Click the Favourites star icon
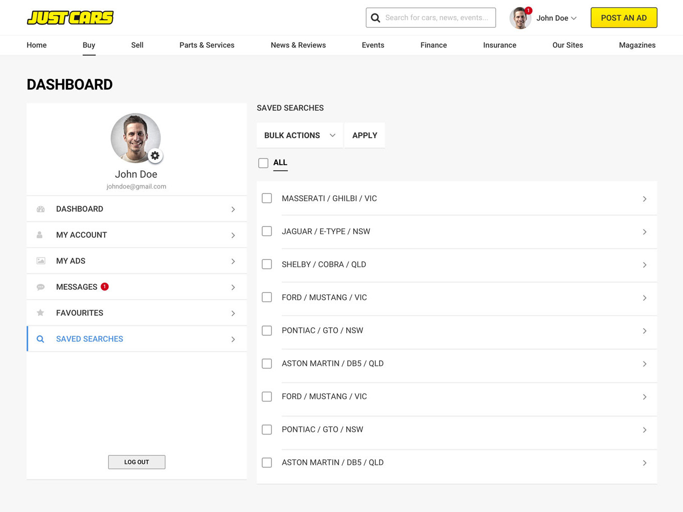683x512 pixels. point(41,312)
